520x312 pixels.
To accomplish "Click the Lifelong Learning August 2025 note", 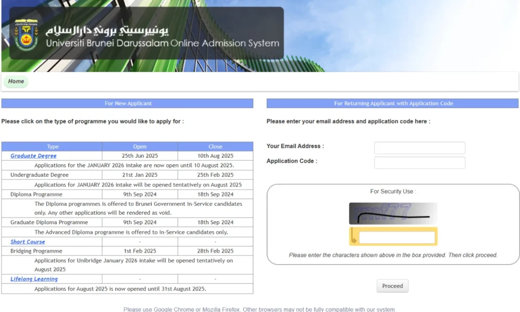I will [x=120, y=289].
